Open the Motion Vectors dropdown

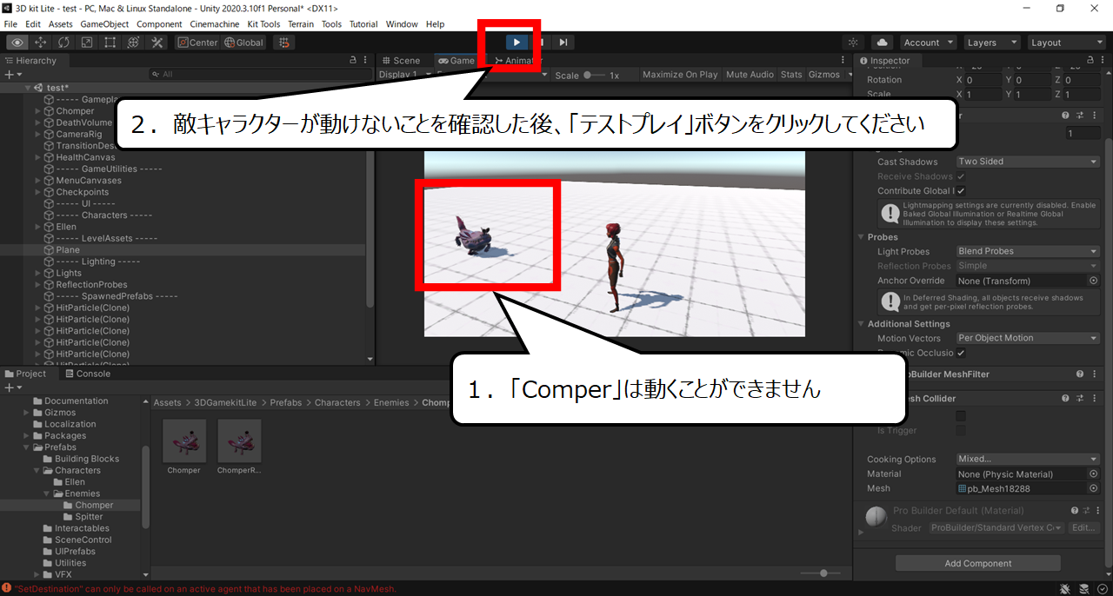coord(1028,338)
